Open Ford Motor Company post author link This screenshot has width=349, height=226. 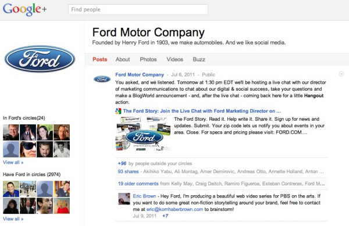[140, 75]
